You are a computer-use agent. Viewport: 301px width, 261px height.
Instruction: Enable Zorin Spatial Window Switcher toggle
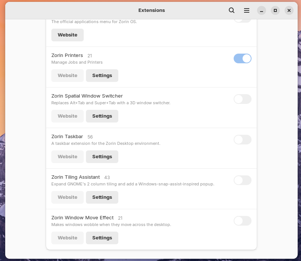243,99
